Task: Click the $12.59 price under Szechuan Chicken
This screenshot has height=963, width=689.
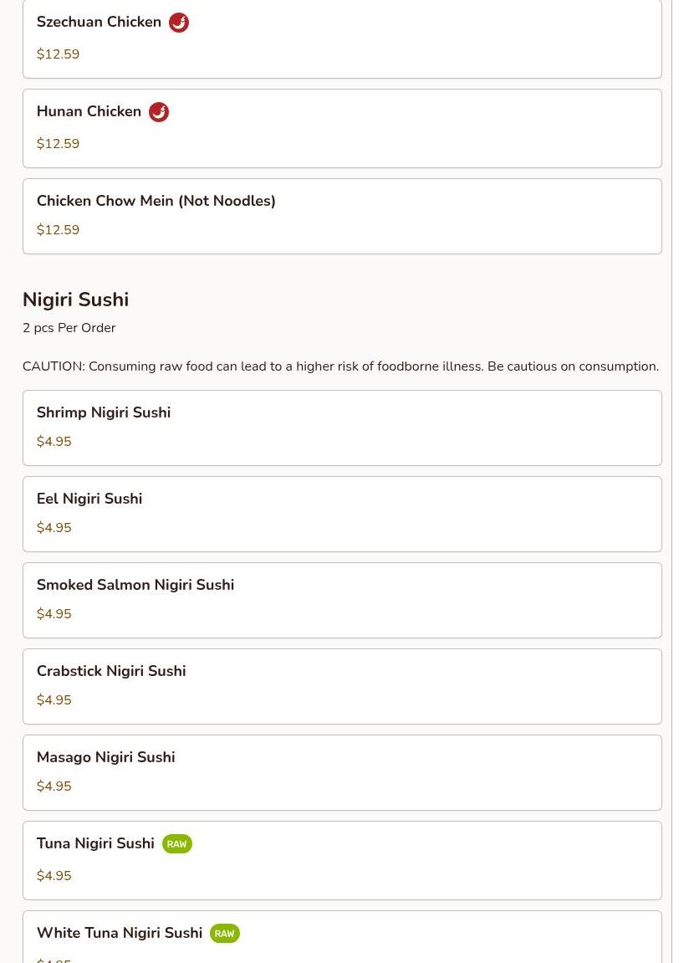Action: (58, 54)
